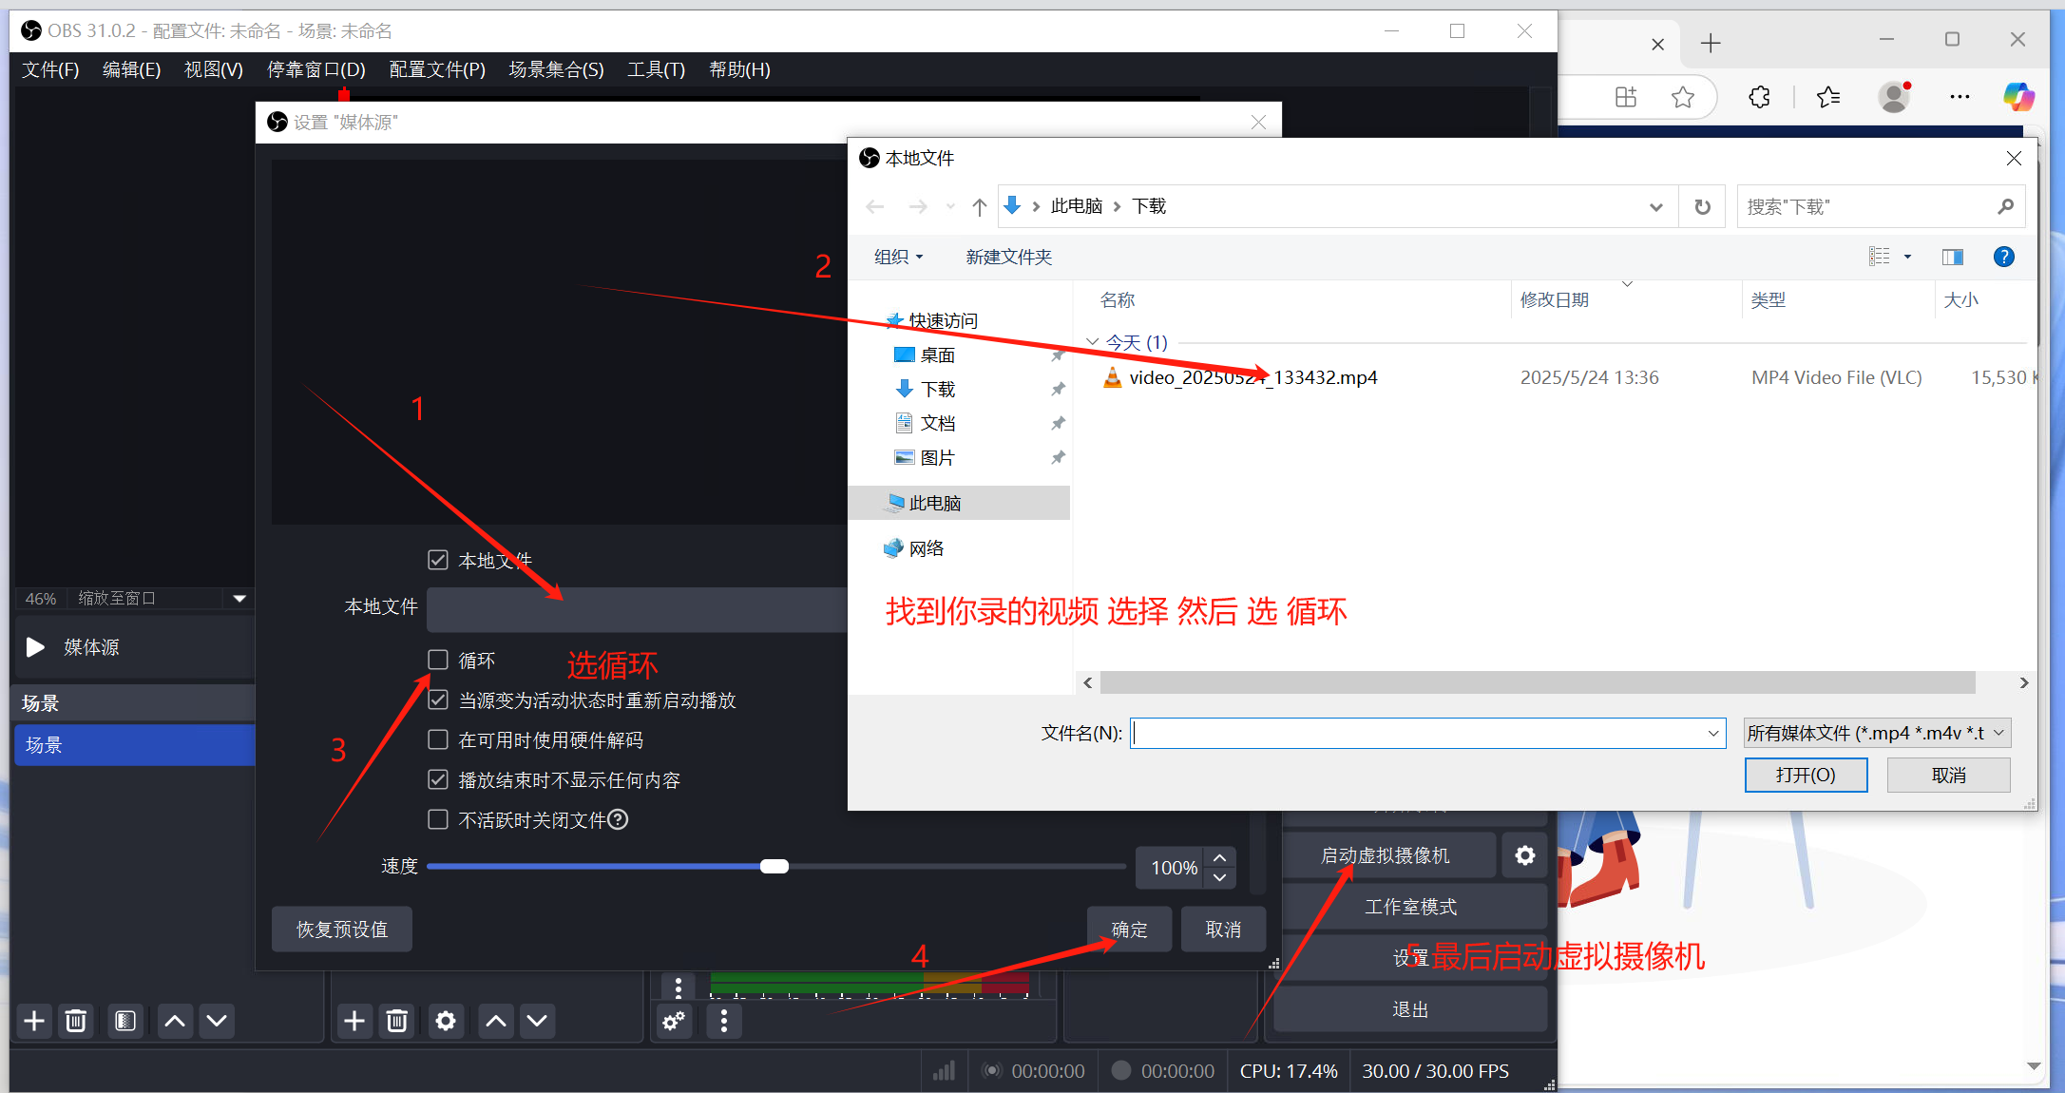Open the media file type filter dropdown

tap(1877, 733)
